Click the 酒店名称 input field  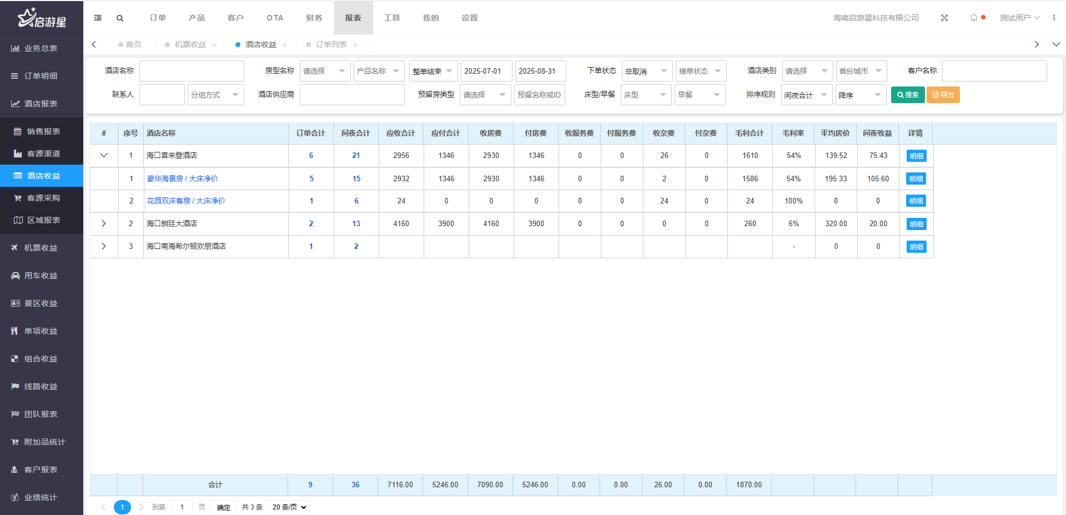click(192, 71)
